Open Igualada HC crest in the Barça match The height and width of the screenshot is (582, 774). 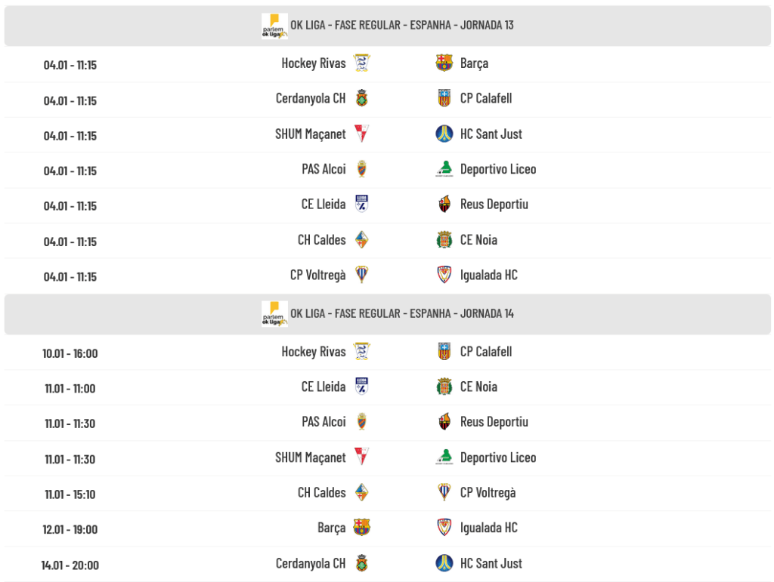pyautogui.click(x=444, y=528)
